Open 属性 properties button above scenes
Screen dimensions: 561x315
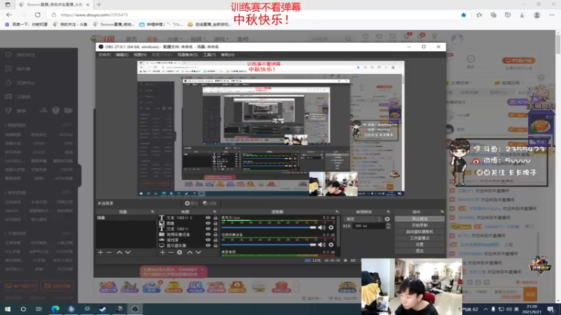pyautogui.click(x=191, y=203)
